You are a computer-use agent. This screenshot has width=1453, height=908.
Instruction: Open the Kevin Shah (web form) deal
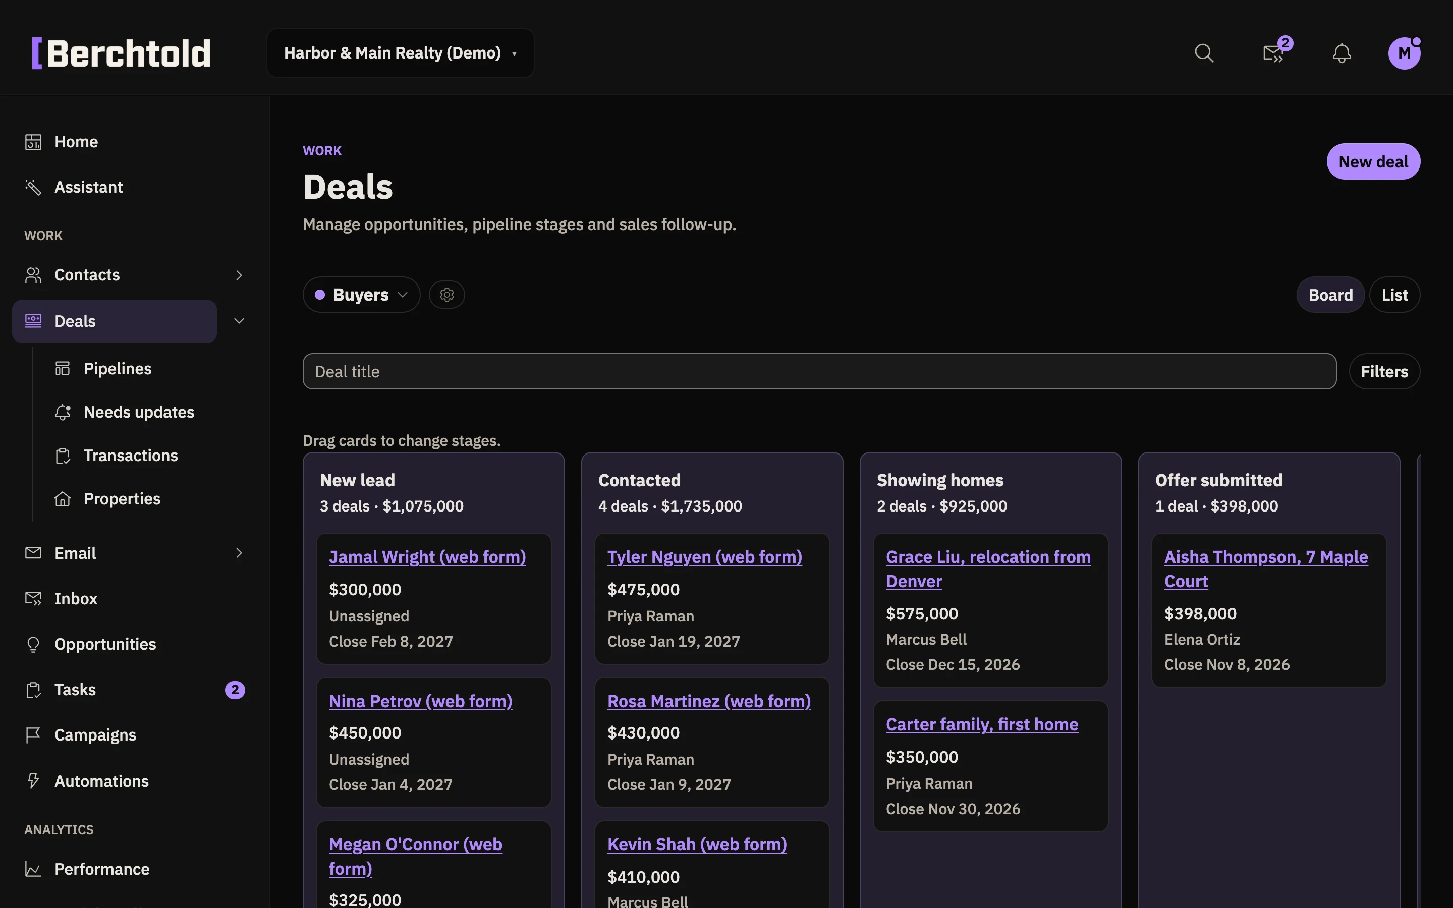pyautogui.click(x=696, y=845)
